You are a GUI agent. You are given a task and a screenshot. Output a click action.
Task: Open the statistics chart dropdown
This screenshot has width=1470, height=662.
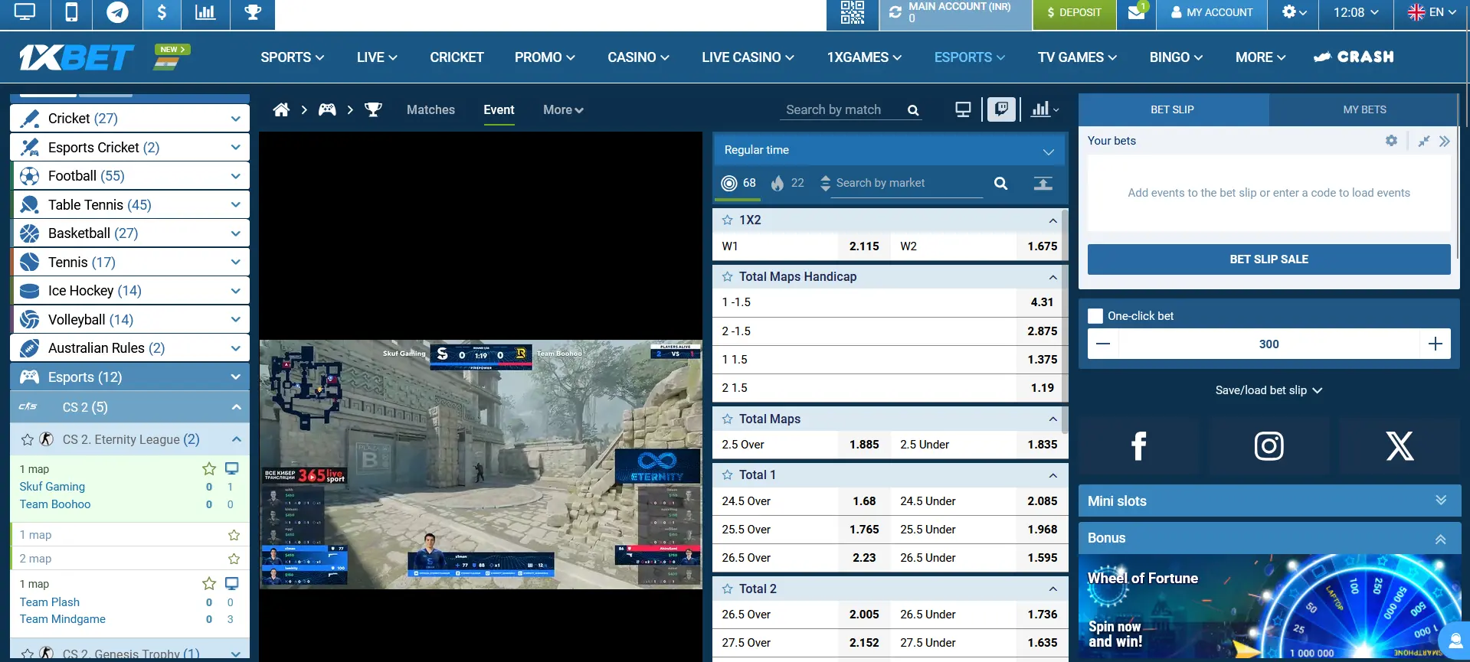1045,109
